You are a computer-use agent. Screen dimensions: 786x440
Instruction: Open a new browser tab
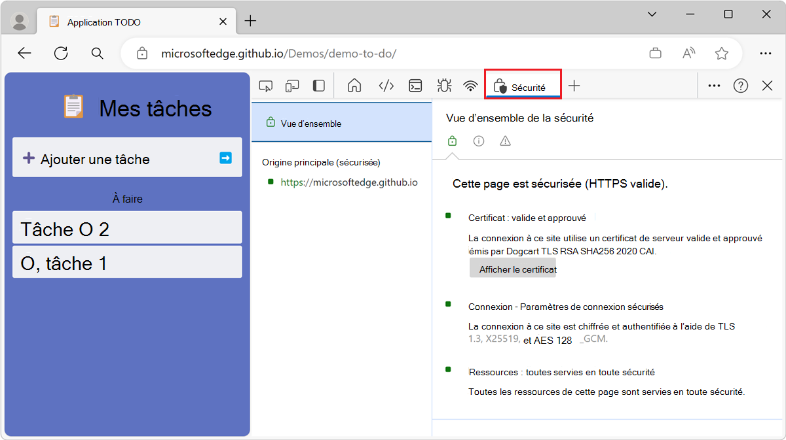(250, 21)
